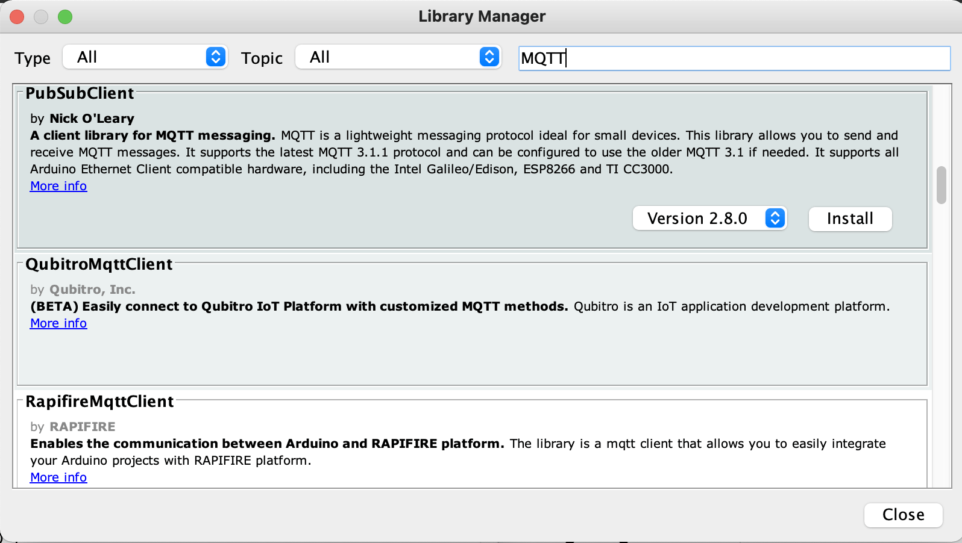The height and width of the screenshot is (543, 962).
Task: Click the PubSubClient description text
Action: coord(464,152)
